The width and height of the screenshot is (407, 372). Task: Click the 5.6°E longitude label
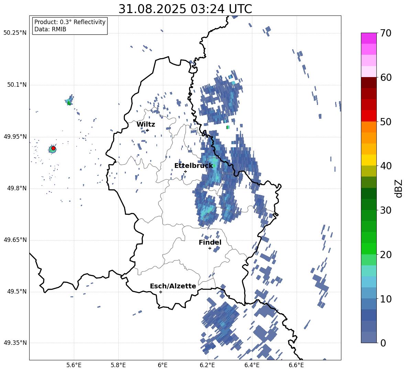coord(74,365)
